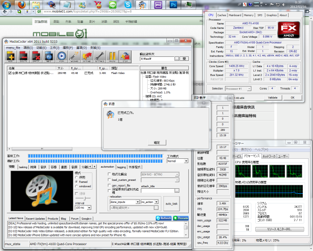
Task: Click MediaCoder taskbar icon
Action: tap(142, 5)
